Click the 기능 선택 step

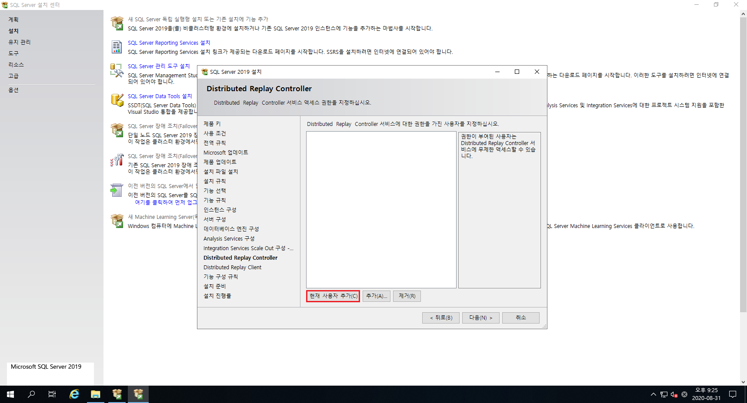pos(215,191)
